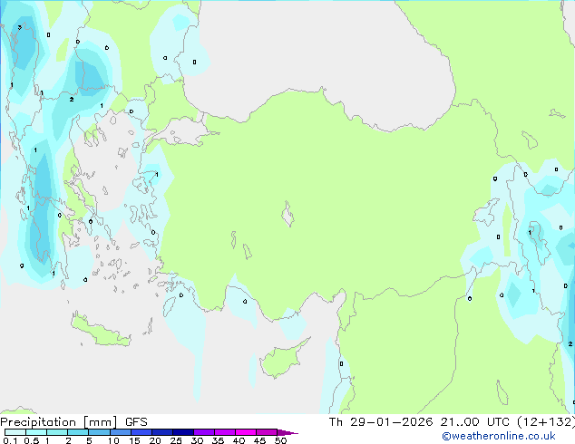Click the forecast offset '(12+132)' text

(546, 422)
